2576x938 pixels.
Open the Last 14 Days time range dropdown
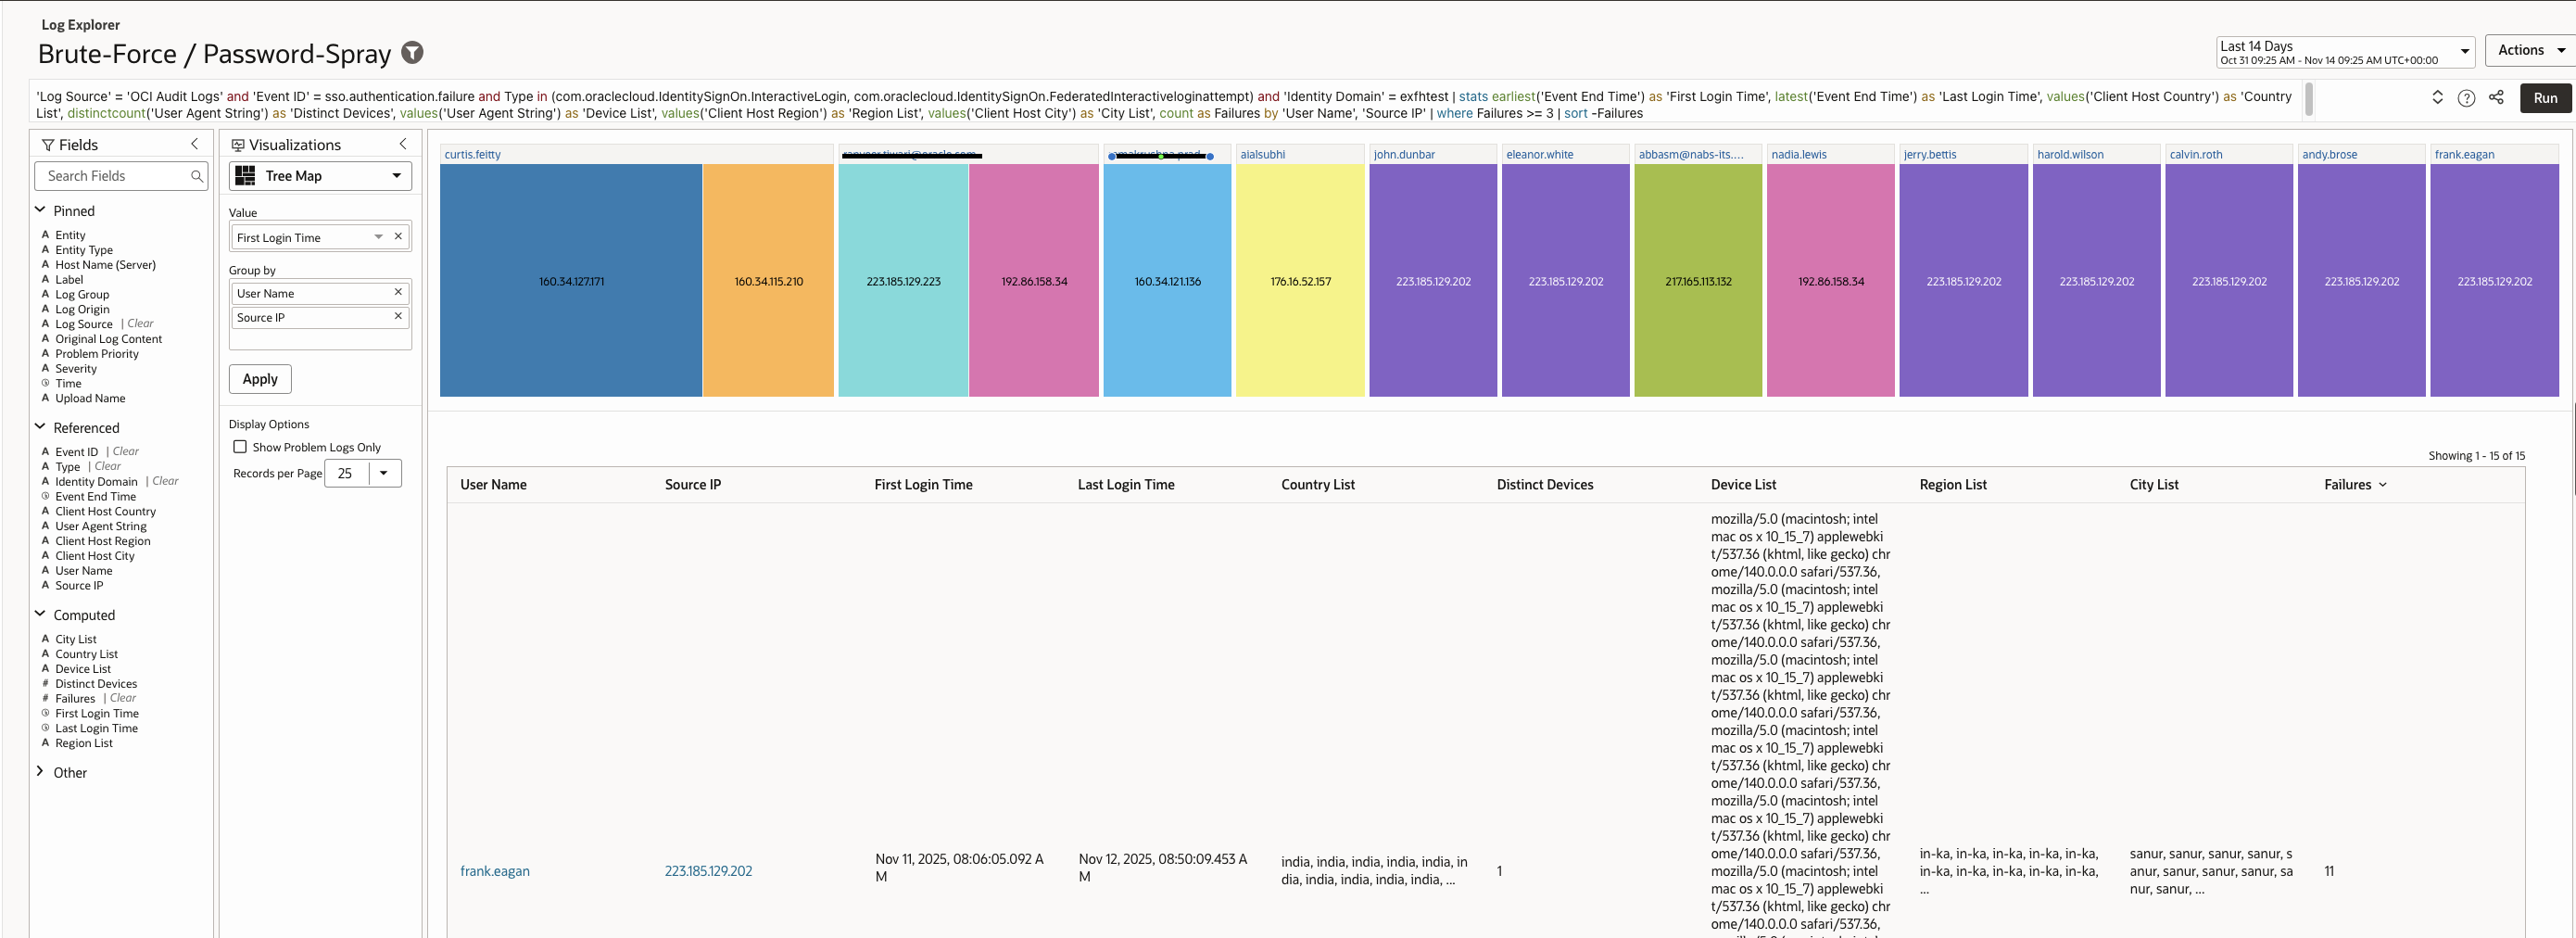[2344, 52]
